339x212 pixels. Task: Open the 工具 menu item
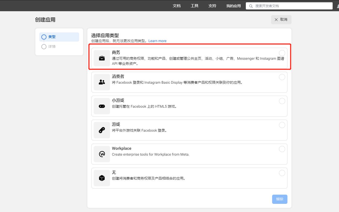tap(194, 6)
